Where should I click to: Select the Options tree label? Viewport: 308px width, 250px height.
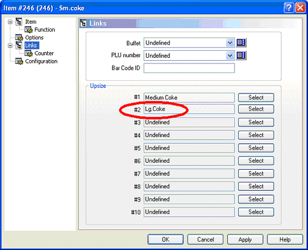[34, 38]
